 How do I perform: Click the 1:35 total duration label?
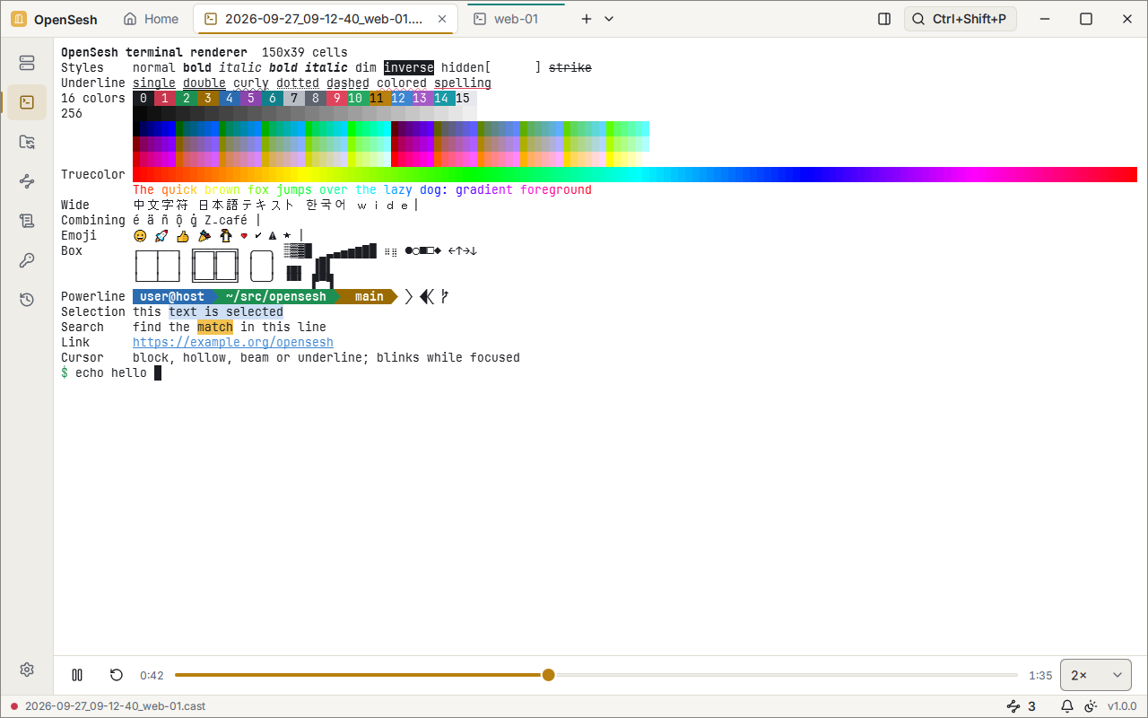click(x=1040, y=675)
